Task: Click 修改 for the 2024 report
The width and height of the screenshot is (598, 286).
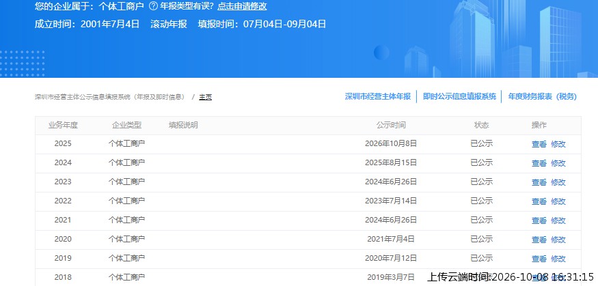Action: 558,163
